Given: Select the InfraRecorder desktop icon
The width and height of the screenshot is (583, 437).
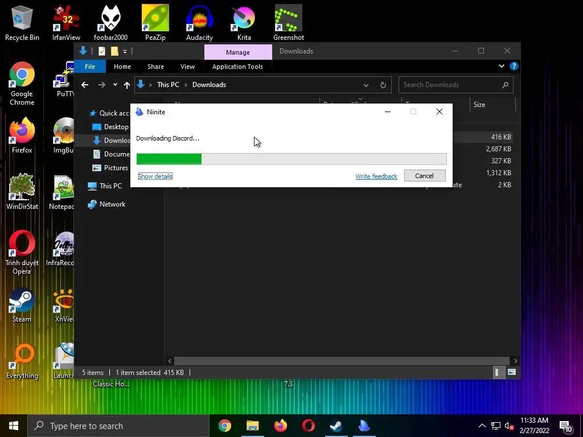Looking at the screenshot, I should tap(60, 248).
